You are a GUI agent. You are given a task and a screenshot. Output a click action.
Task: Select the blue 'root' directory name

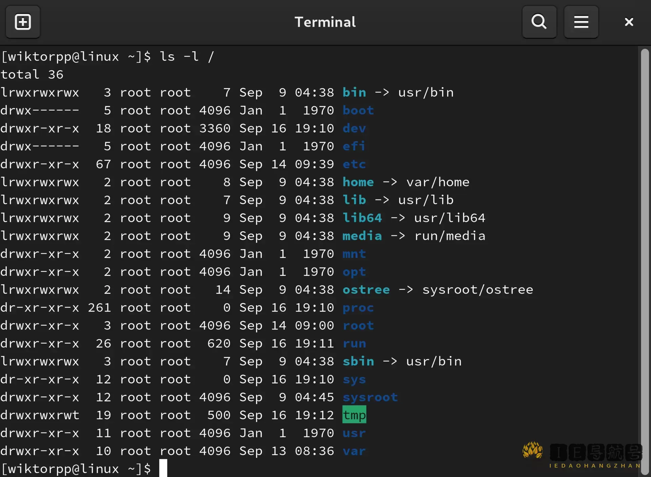coord(358,326)
